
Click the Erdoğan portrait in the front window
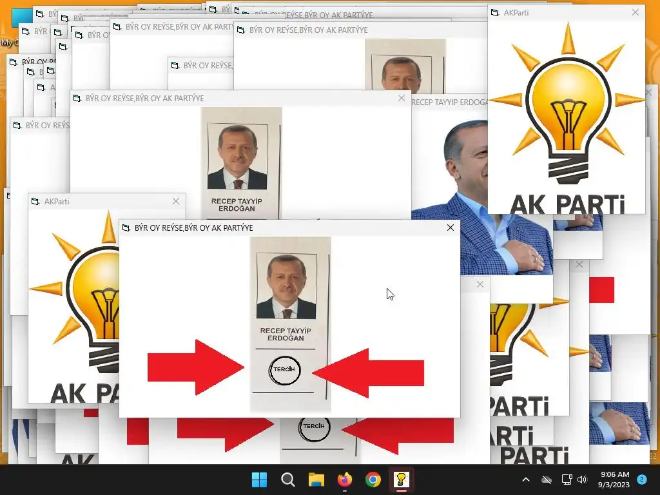click(286, 286)
